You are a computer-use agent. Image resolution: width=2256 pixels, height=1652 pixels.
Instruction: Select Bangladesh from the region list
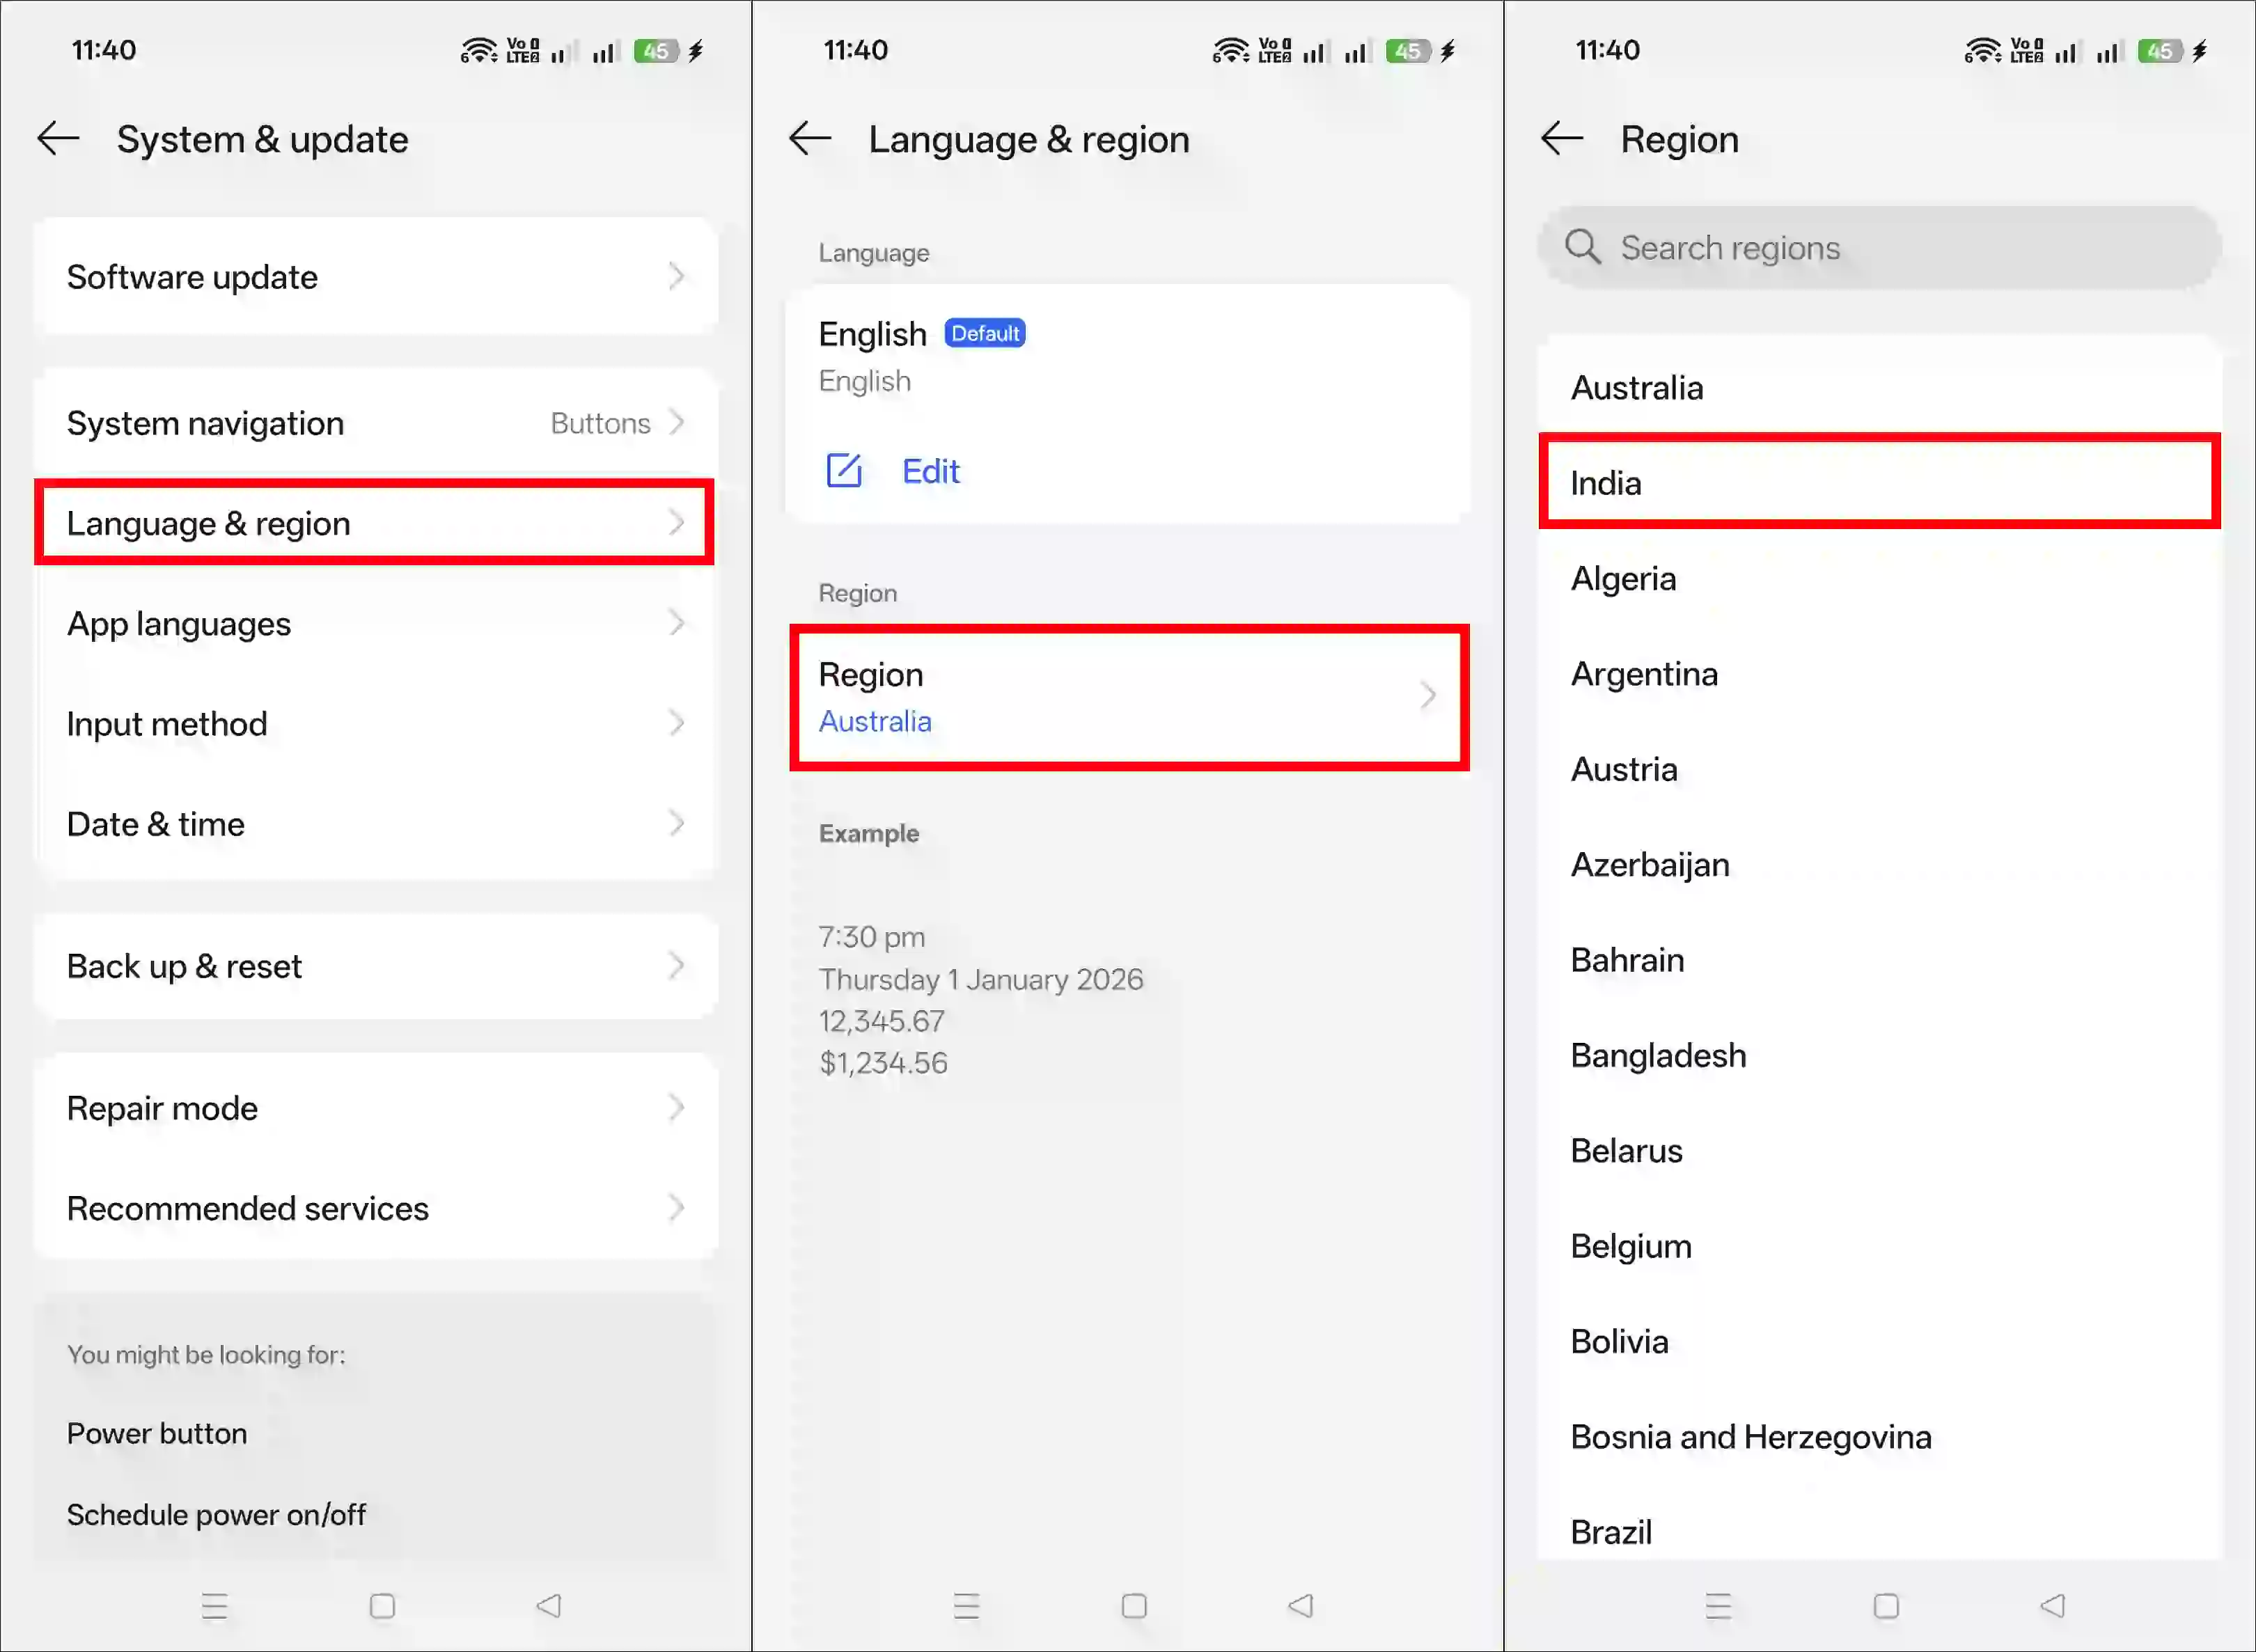click(1878, 1055)
